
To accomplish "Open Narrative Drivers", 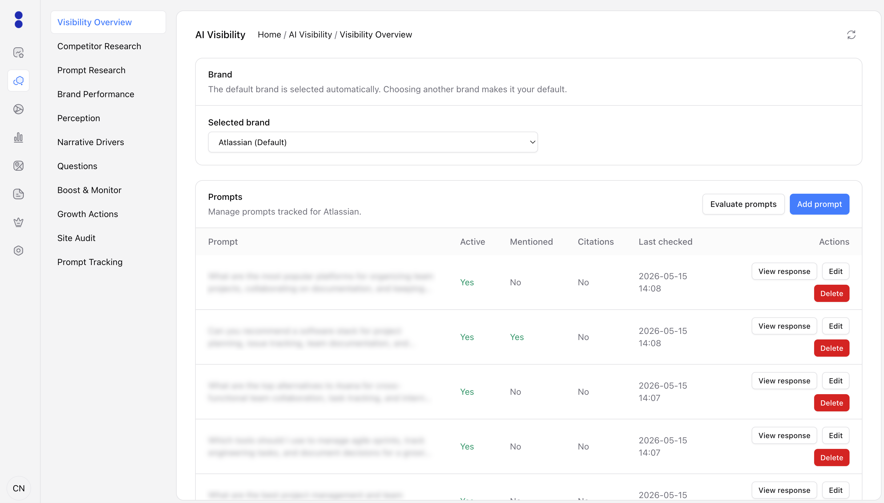I will [90, 142].
